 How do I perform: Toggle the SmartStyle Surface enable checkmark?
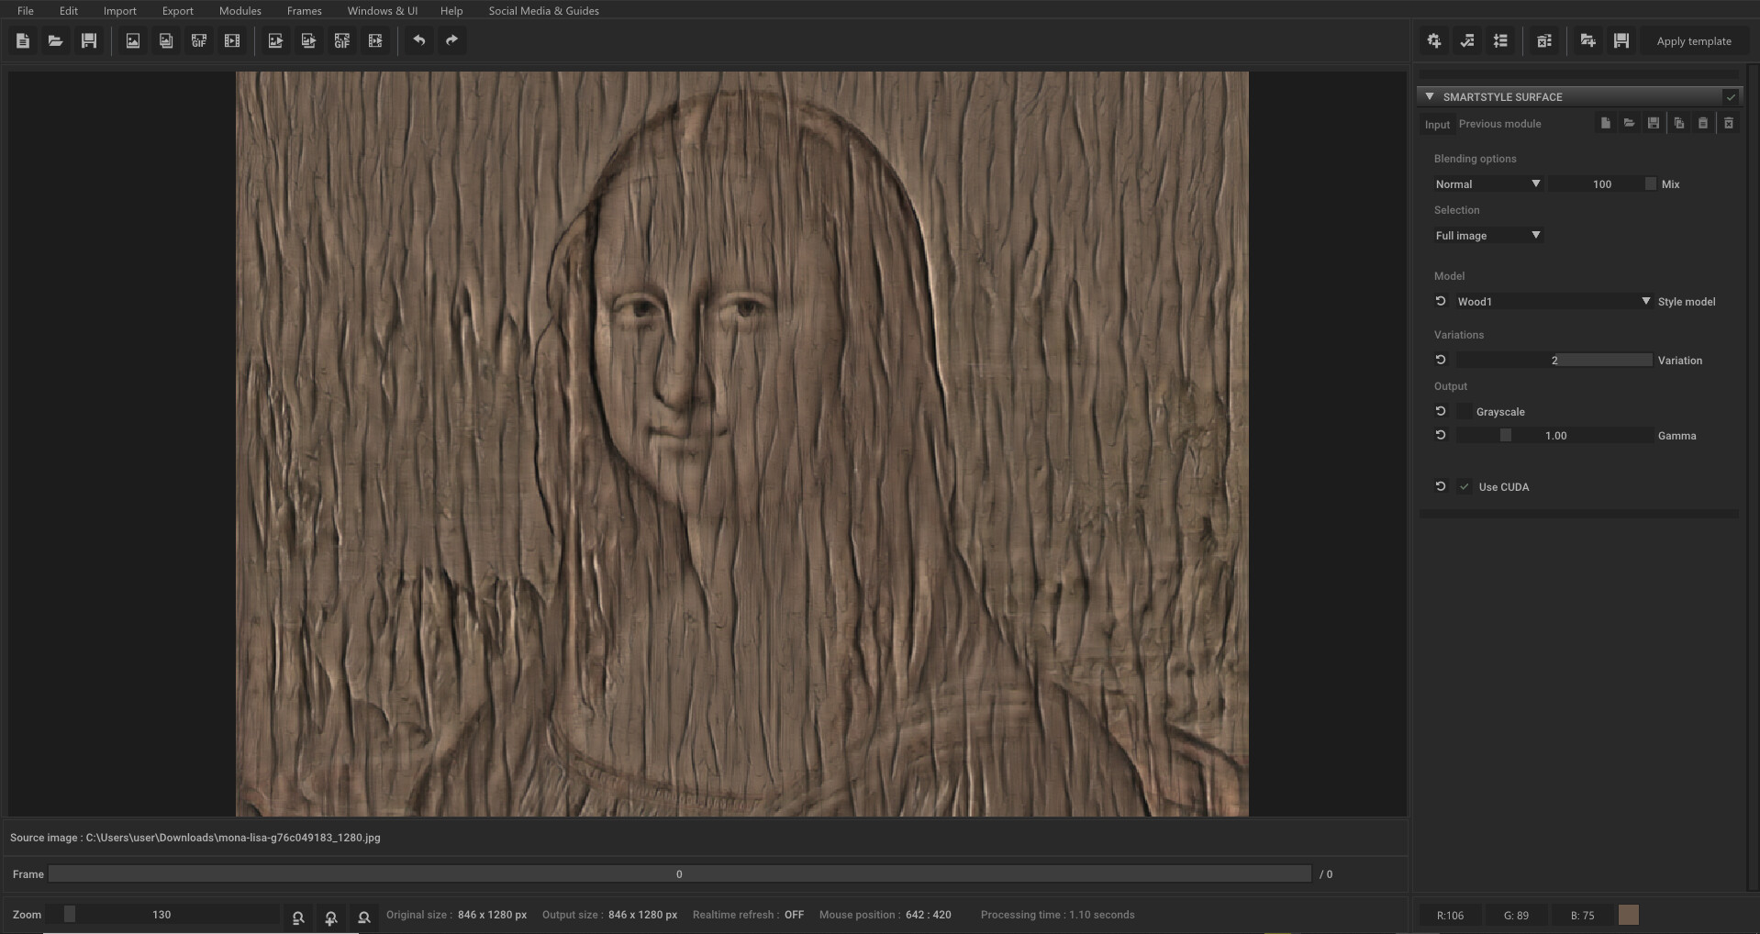(x=1732, y=96)
